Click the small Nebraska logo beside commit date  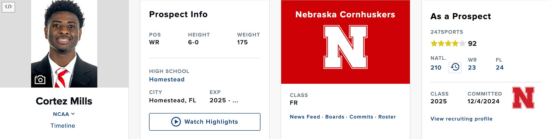coord(523,98)
